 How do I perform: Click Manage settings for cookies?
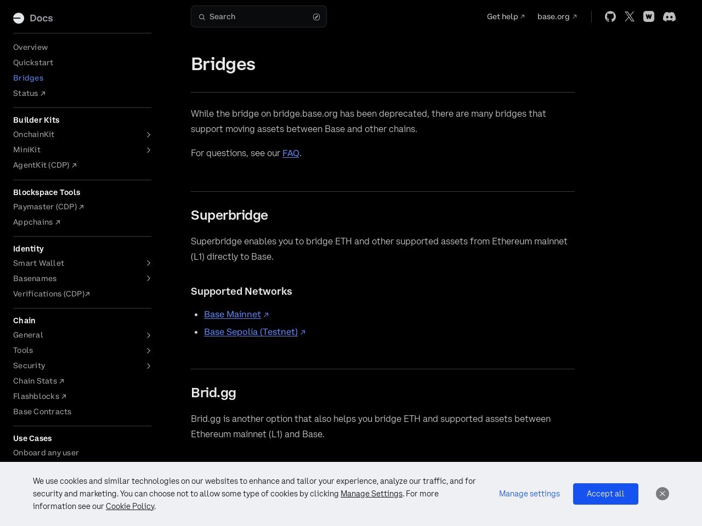tap(529, 494)
